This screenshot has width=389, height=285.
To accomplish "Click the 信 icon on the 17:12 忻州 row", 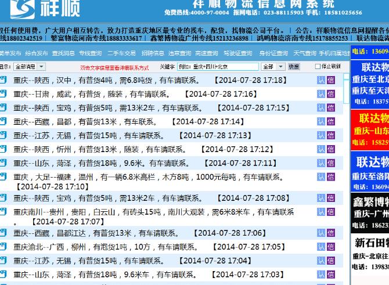I will tap(331, 149).
